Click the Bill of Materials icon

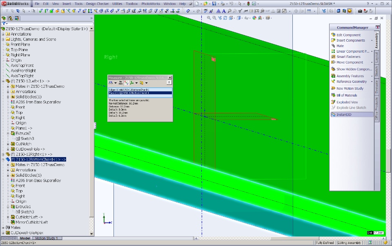[333, 95]
